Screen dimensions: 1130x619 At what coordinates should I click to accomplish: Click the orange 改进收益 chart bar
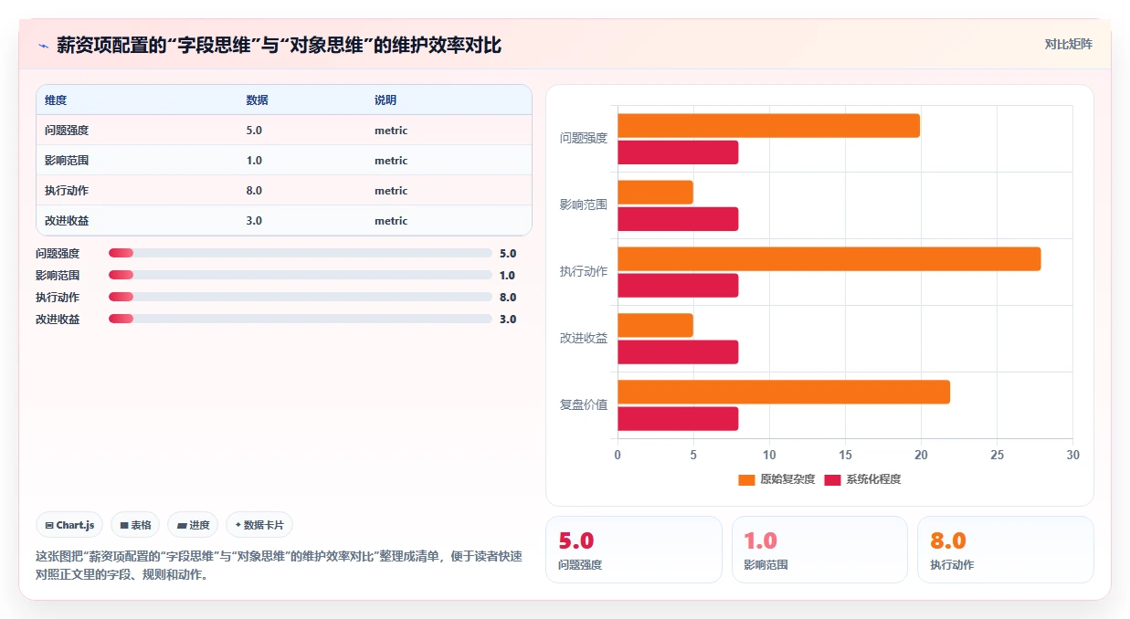pyautogui.click(x=655, y=325)
